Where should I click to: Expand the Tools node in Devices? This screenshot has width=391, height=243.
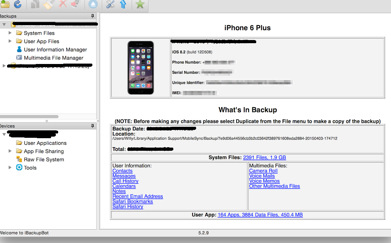point(10,168)
